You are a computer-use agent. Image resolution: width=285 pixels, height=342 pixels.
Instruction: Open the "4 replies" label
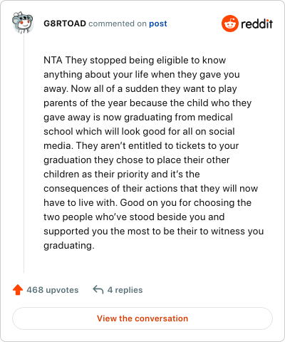125,290
